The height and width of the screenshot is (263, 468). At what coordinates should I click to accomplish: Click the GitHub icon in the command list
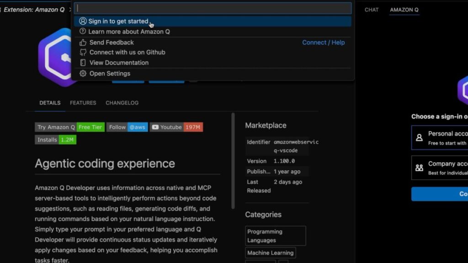click(x=83, y=52)
